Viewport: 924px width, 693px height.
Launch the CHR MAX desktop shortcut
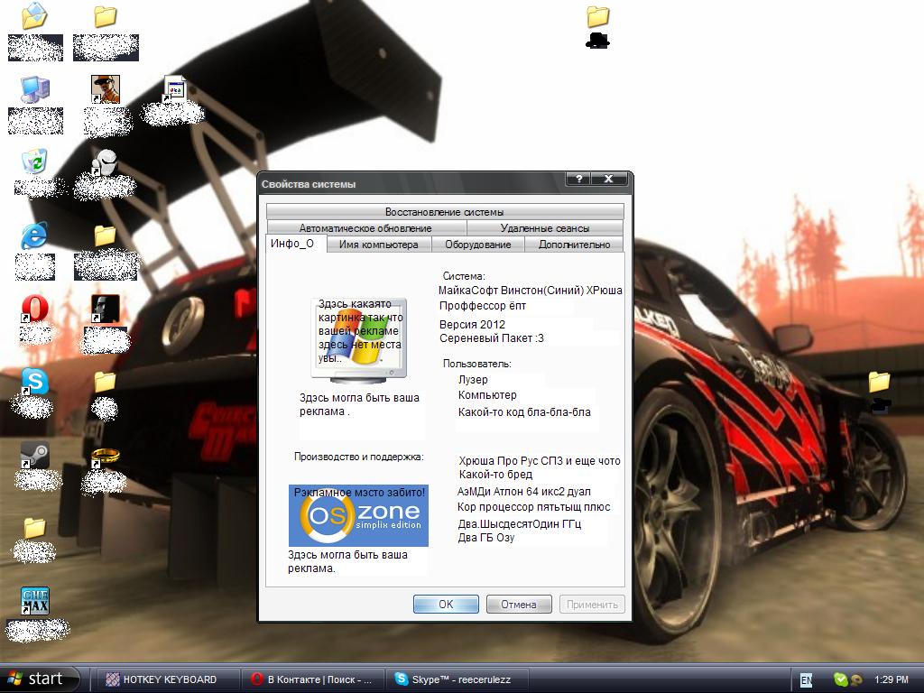(35, 601)
